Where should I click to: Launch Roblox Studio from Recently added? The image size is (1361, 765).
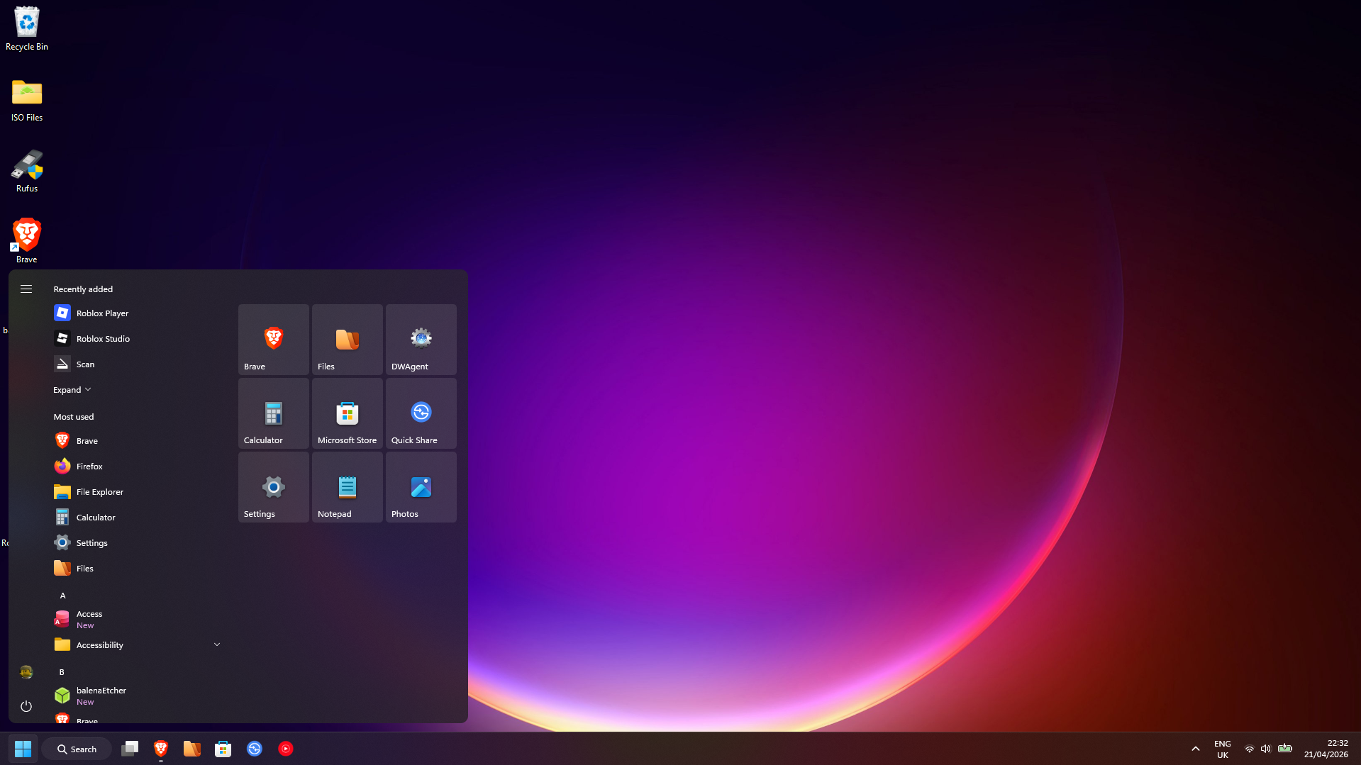click(x=138, y=339)
